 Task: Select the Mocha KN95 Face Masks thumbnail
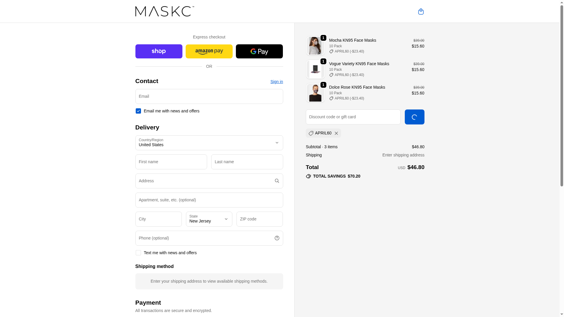(315, 46)
